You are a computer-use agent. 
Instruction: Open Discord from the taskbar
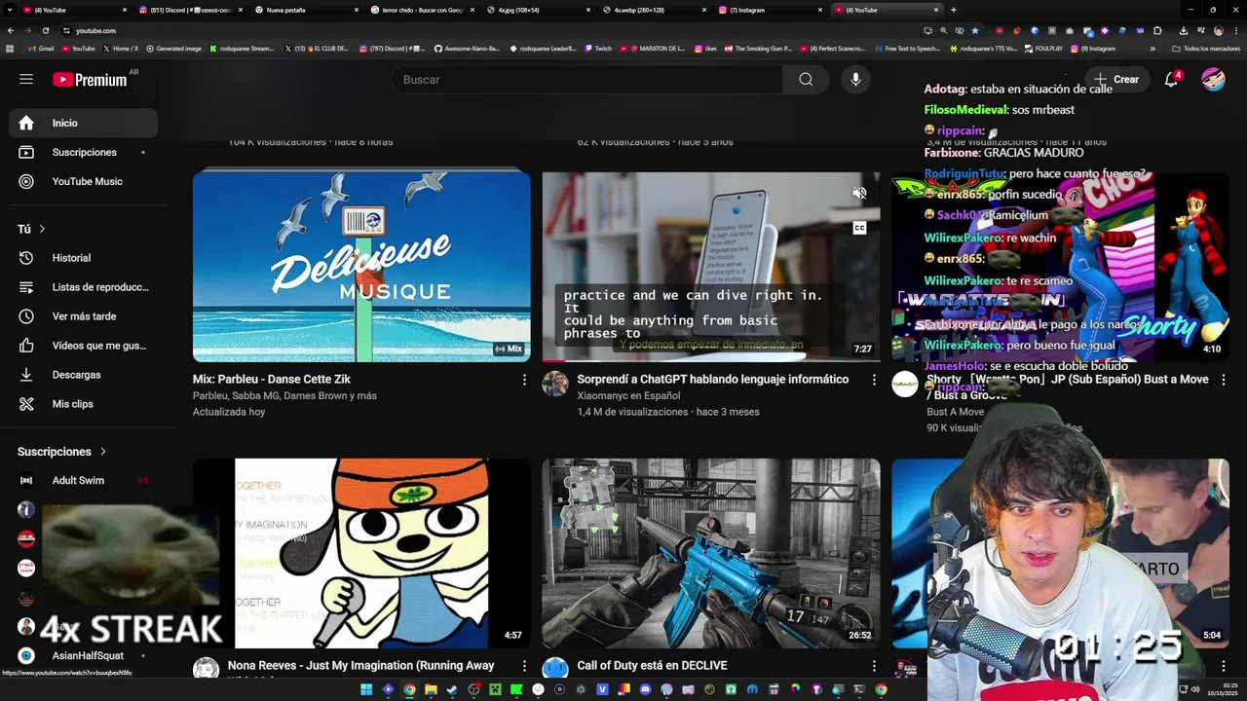pyautogui.click(x=645, y=689)
